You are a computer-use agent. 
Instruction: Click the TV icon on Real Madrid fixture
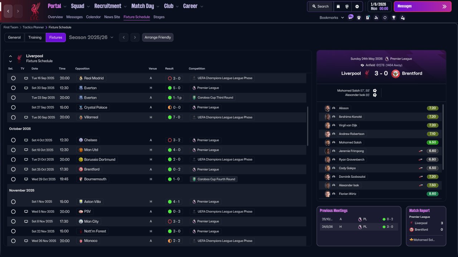(x=26, y=78)
